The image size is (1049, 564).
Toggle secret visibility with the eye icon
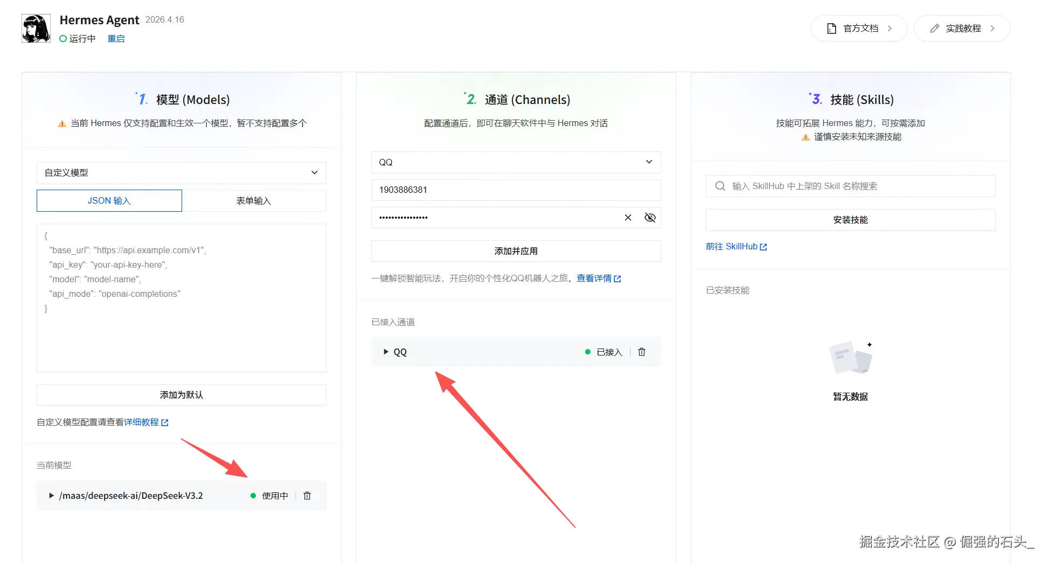click(650, 218)
